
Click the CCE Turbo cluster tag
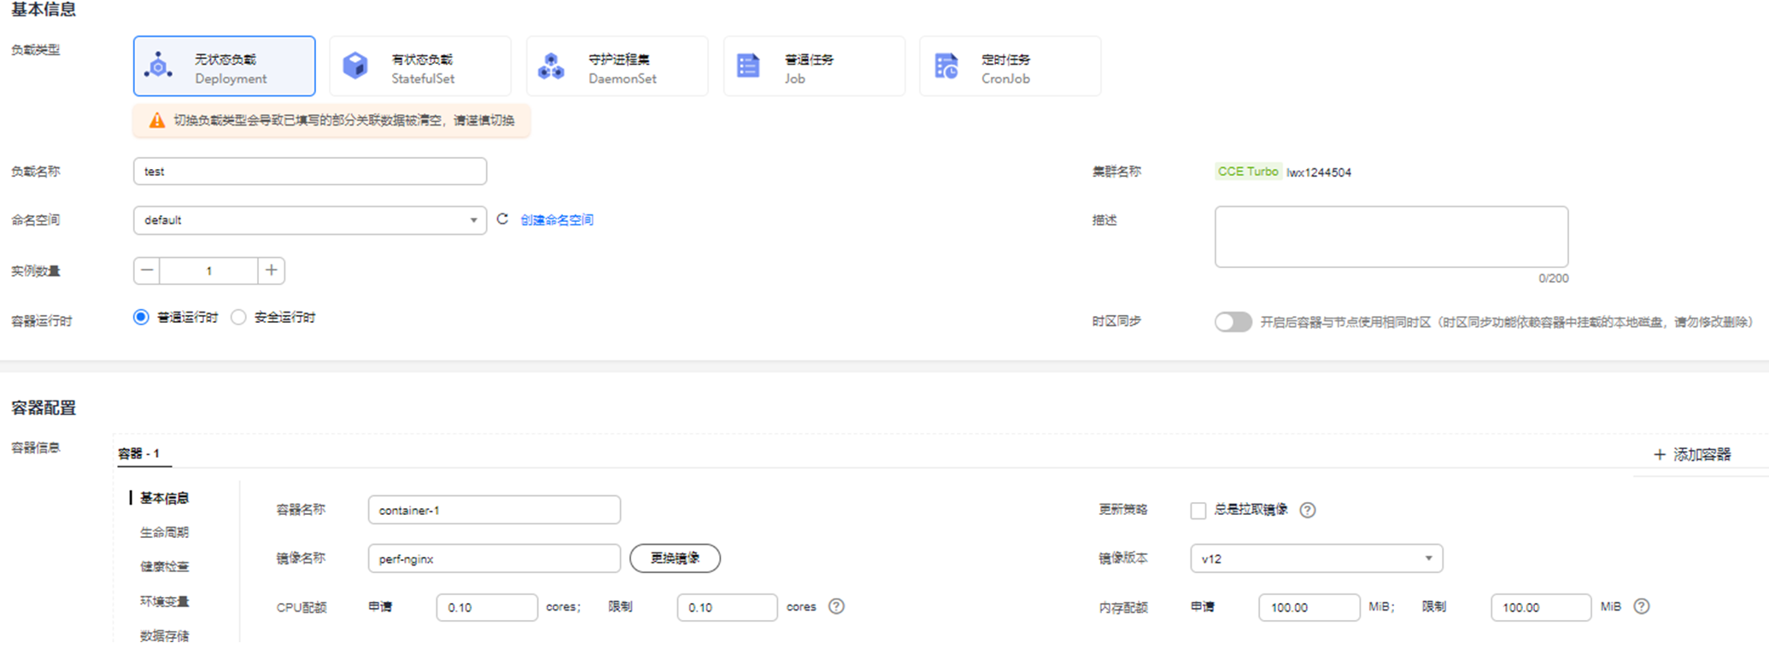tap(1248, 172)
